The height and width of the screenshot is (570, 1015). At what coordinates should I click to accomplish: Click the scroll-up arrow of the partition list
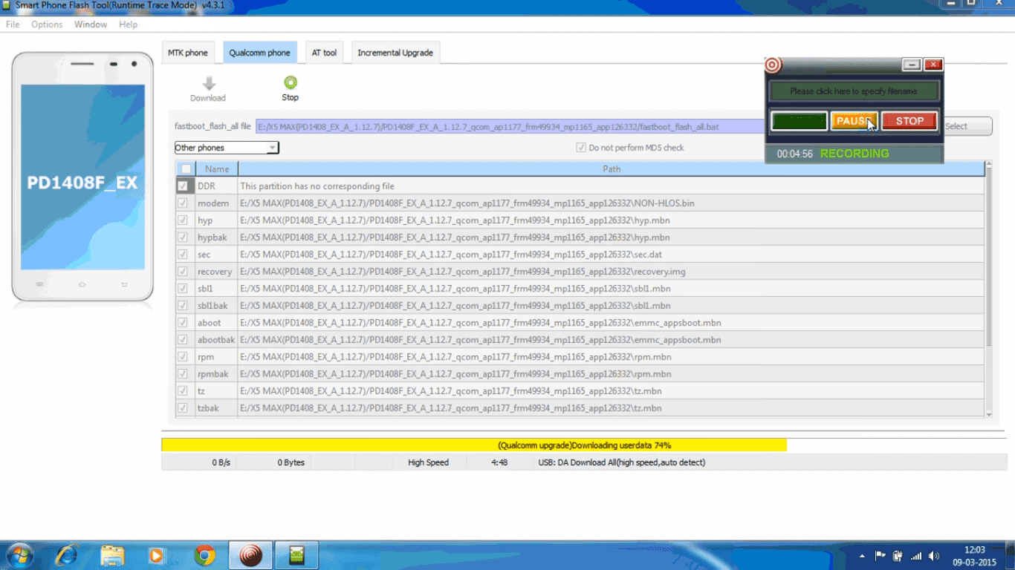[988, 166]
